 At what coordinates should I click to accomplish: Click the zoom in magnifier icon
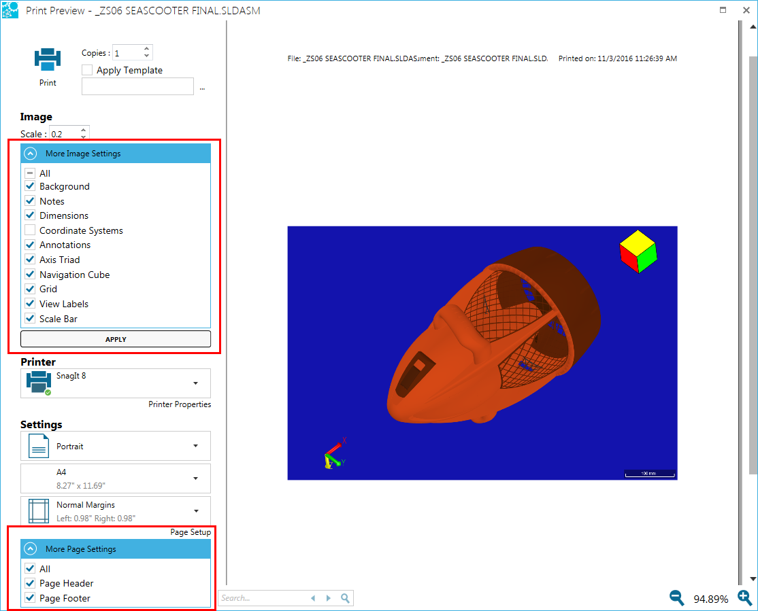click(x=745, y=597)
